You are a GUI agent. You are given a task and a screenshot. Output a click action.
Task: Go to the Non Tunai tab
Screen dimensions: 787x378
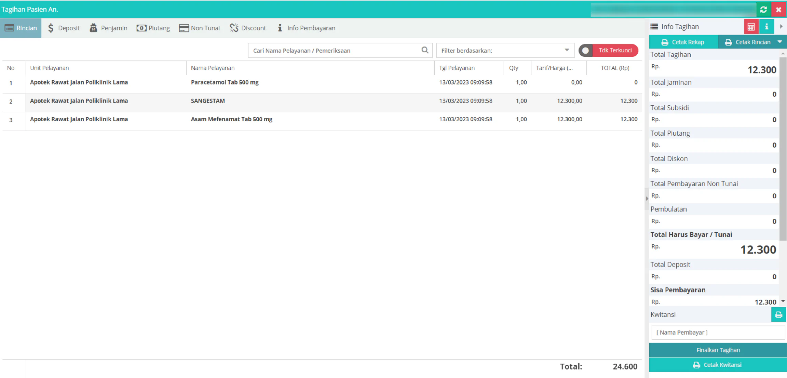click(200, 28)
